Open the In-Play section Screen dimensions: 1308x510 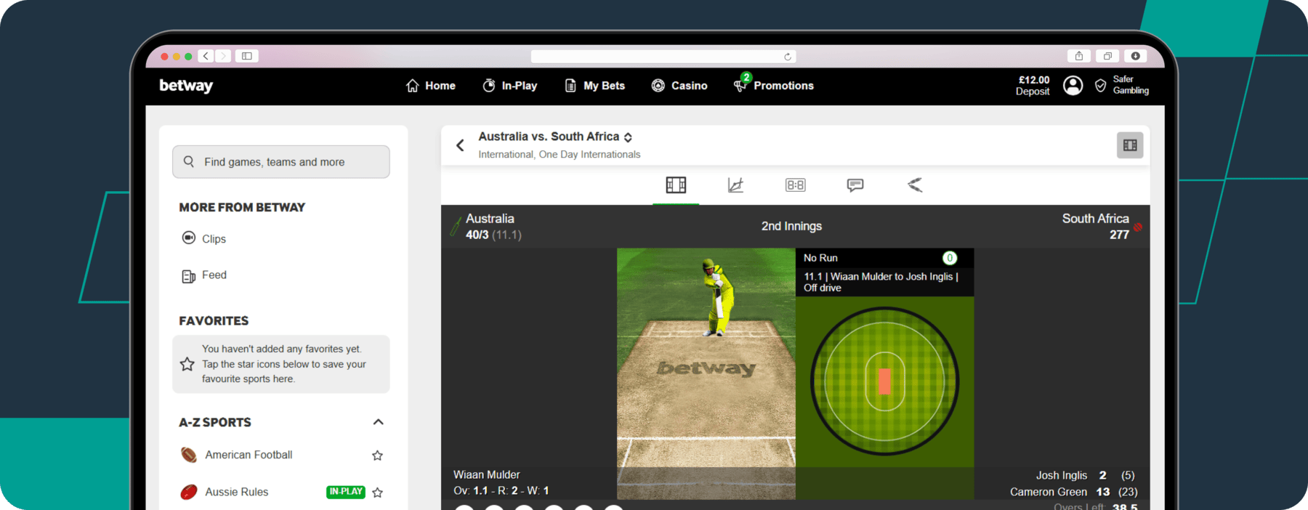[x=510, y=86]
